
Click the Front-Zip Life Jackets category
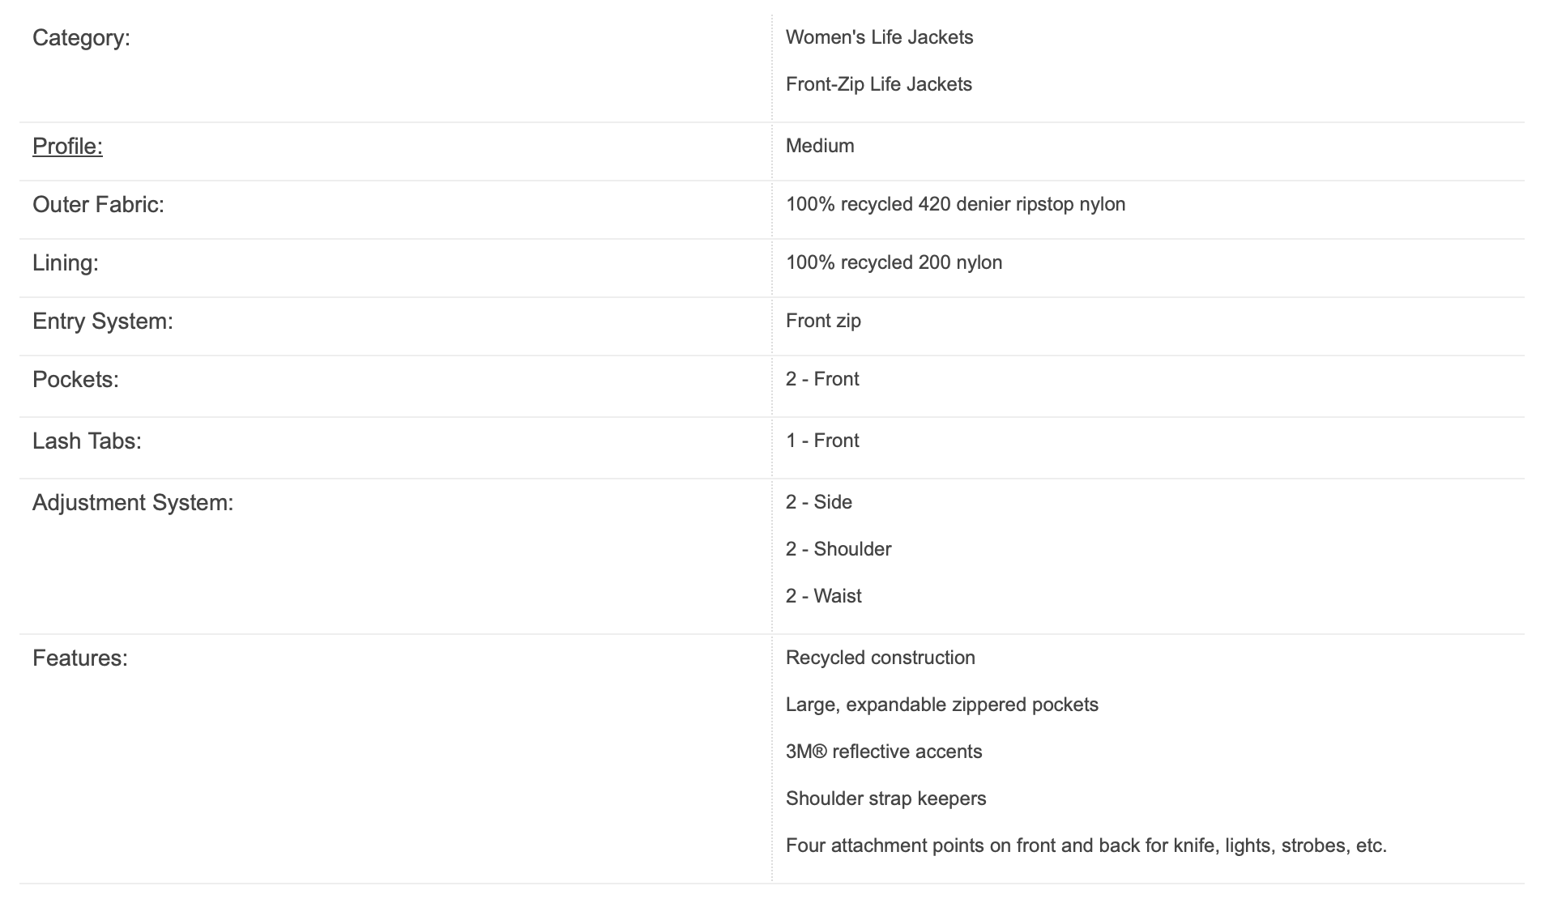(878, 84)
